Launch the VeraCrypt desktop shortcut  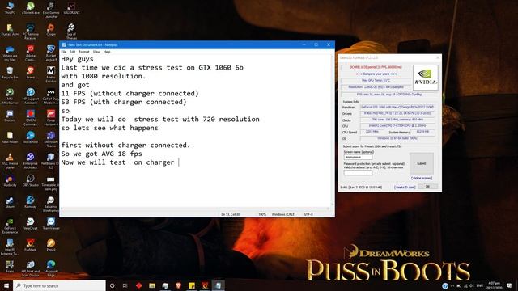coord(31,224)
